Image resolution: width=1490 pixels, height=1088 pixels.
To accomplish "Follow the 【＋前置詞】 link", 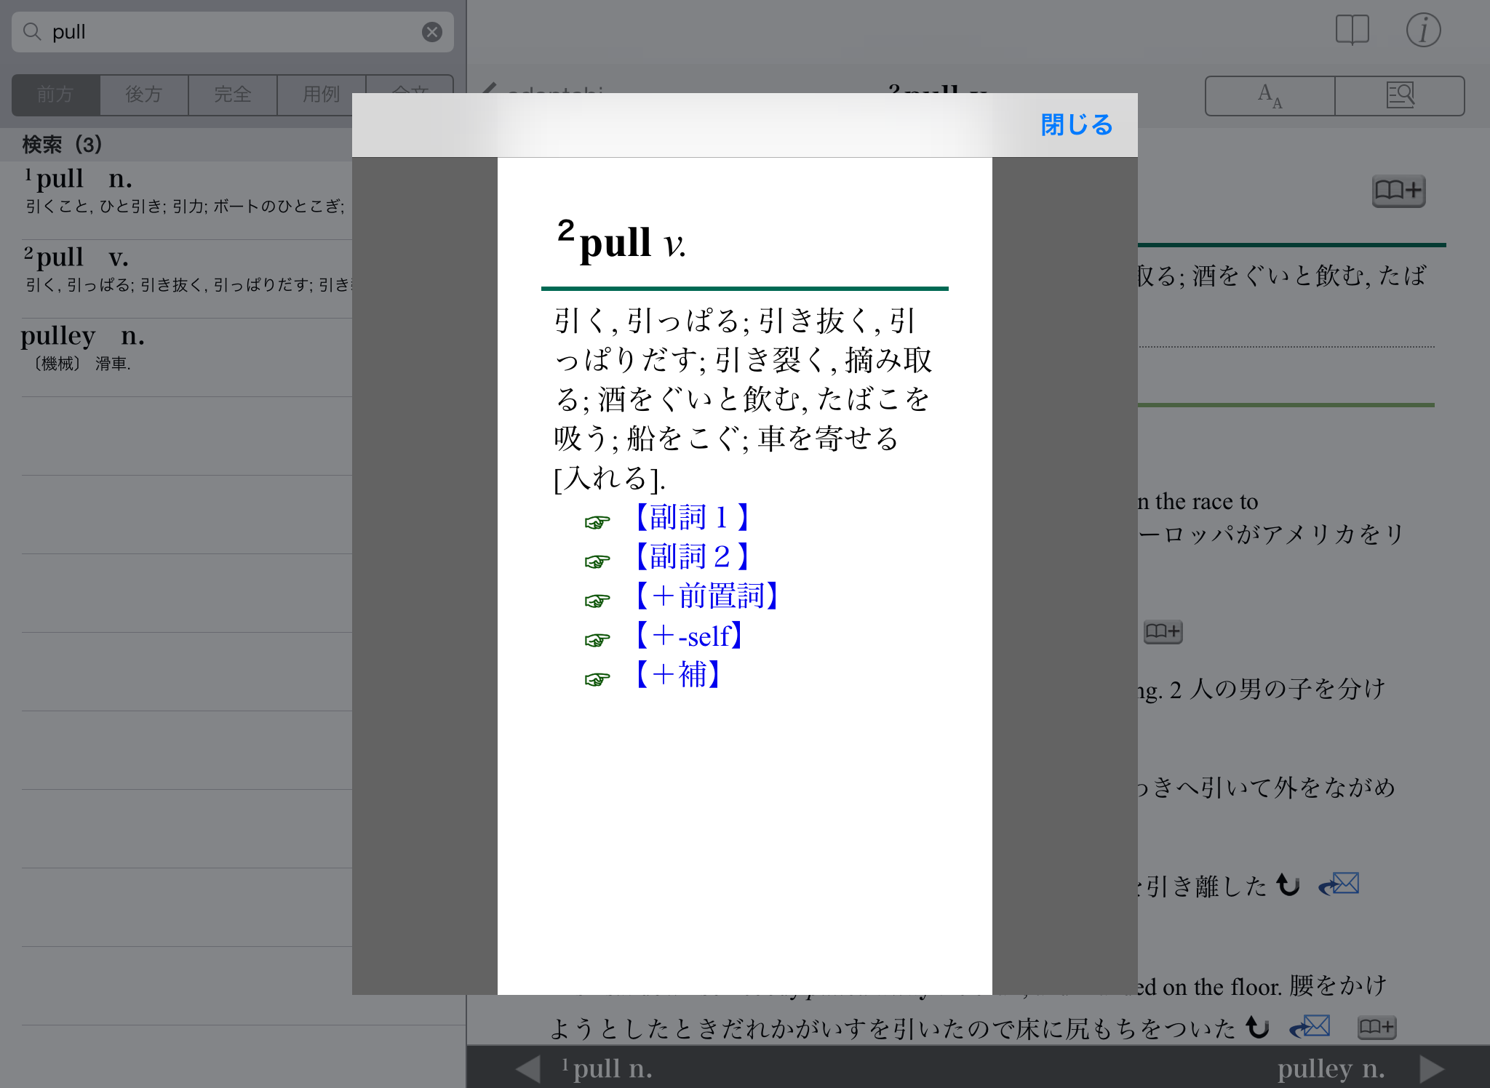I will [706, 596].
